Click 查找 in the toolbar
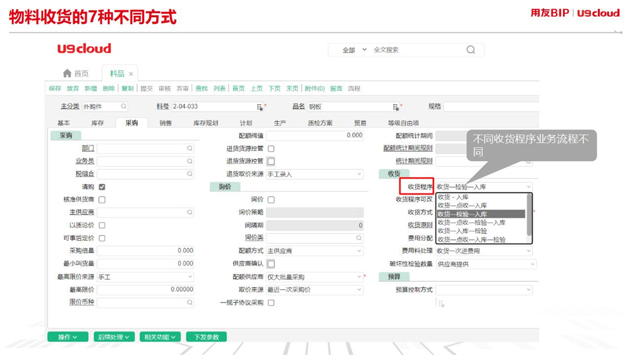The width and height of the screenshot is (632, 355). [202, 88]
